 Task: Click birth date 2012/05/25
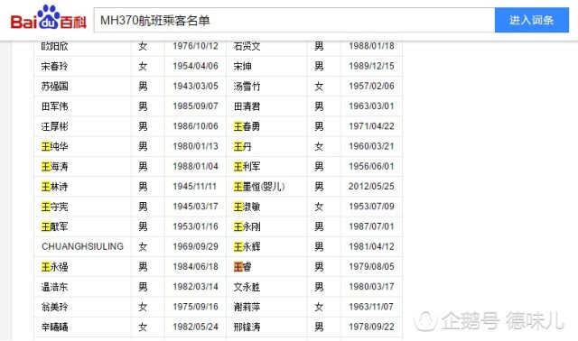pos(371,187)
